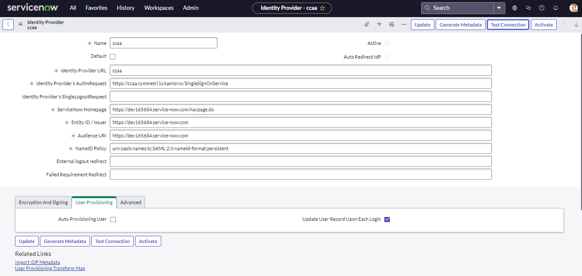Open the help question mark icon

[x=542, y=8]
